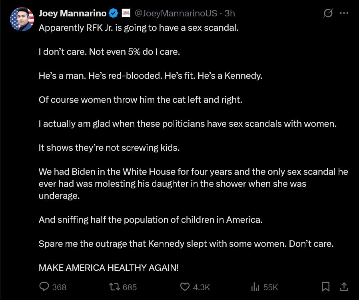This screenshot has width=359, height=300.
Task: Open the Grok explain-post icon
Action: (x=328, y=13)
